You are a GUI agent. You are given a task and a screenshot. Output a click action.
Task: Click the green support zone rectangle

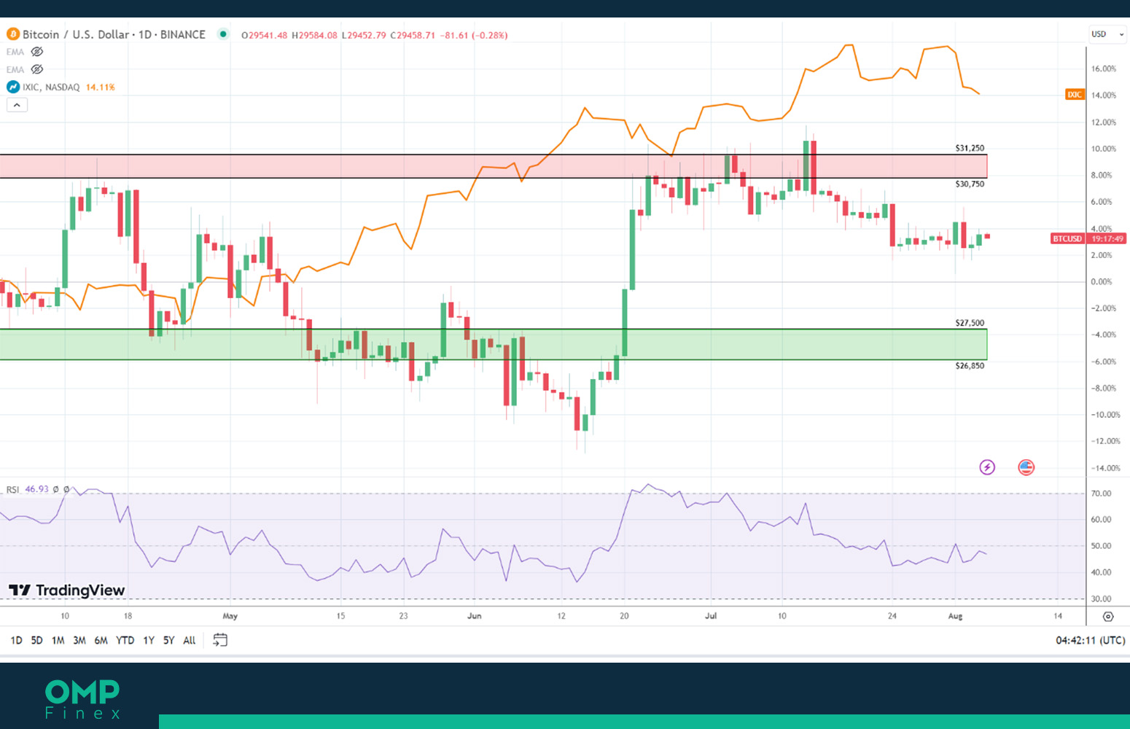[494, 344]
